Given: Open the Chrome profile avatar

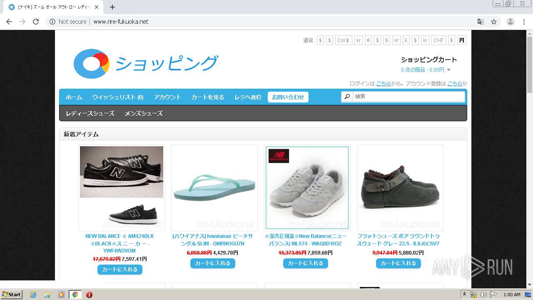Looking at the screenshot, I should click(510, 22).
